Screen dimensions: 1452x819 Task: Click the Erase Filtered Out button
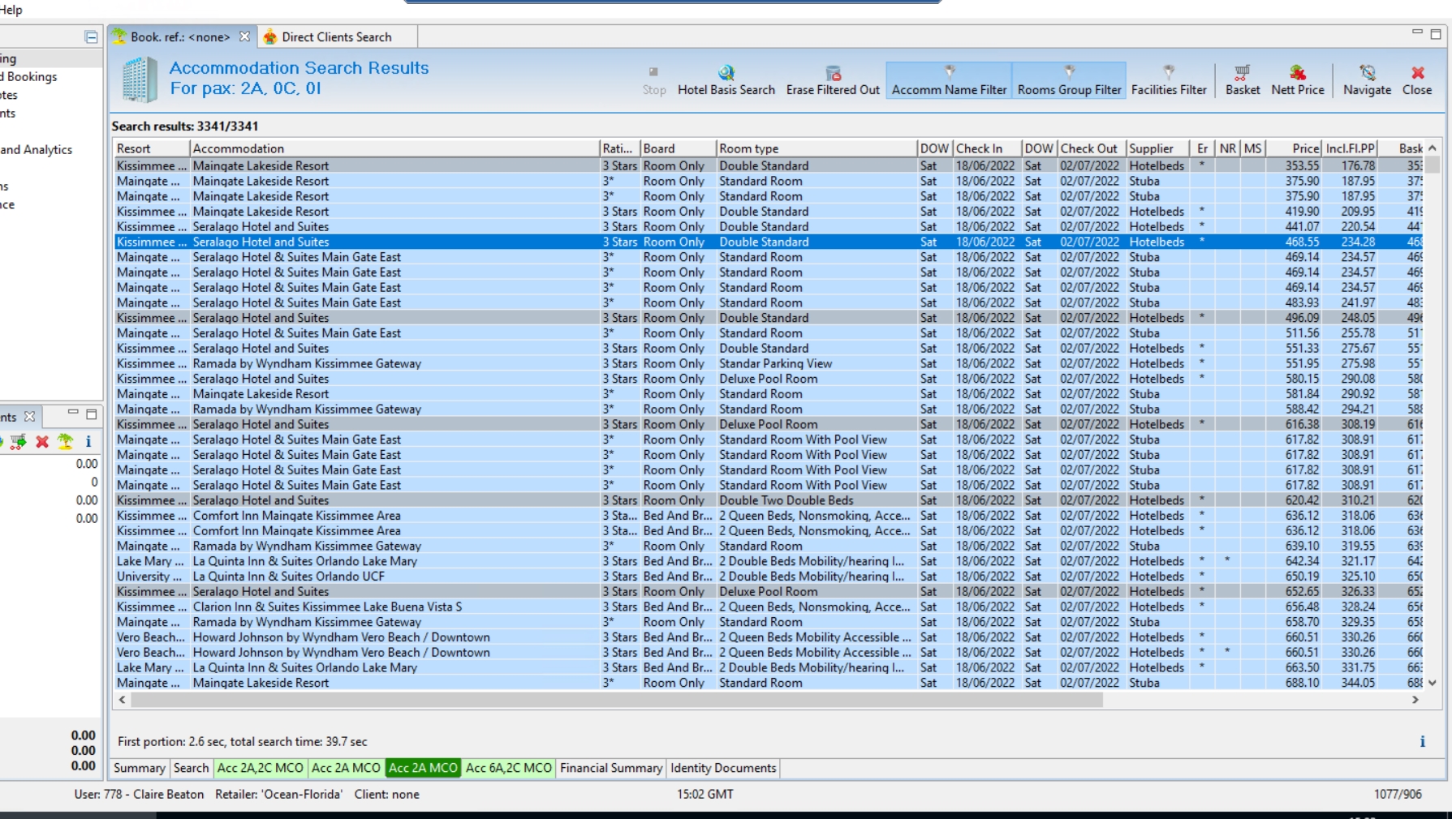[832, 80]
